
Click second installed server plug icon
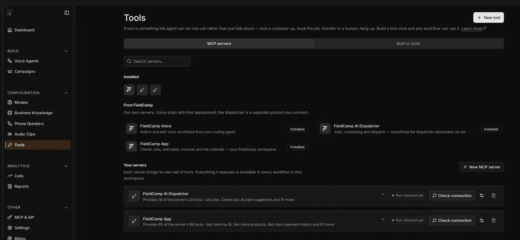[x=142, y=90]
